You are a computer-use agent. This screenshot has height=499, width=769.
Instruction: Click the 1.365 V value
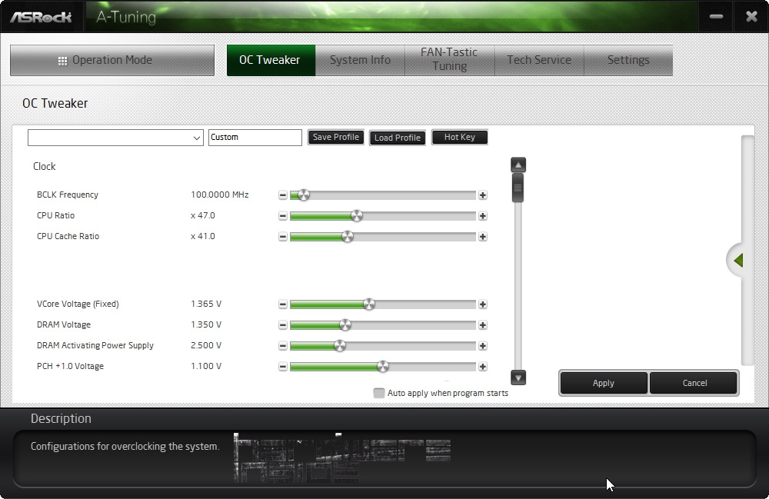(206, 304)
